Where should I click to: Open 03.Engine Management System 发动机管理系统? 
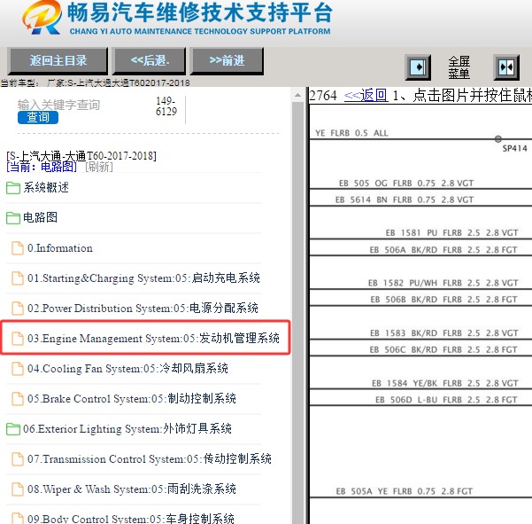pos(153,339)
